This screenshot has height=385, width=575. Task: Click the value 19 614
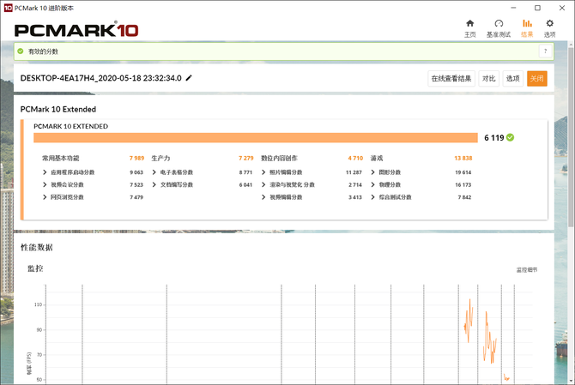(463, 172)
